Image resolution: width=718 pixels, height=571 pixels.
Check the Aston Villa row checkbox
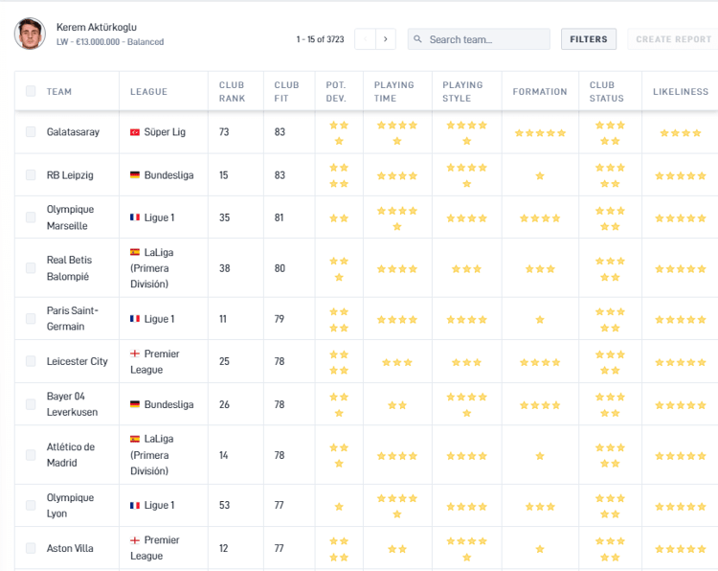click(x=31, y=548)
